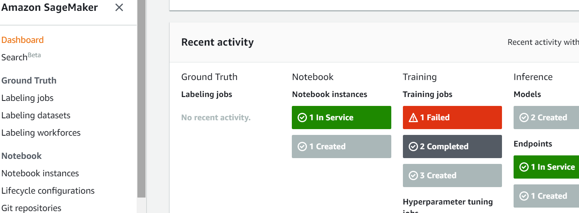Screen dimensions: 579x213
Task: Click the checkmark icon on 2 Created models
Action: coord(524,118)
